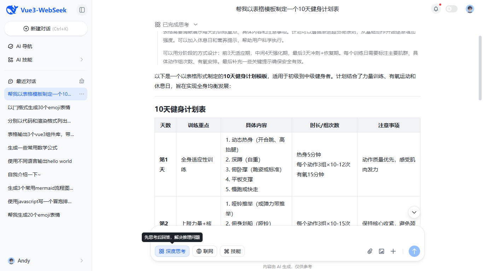Collapse the sidebar with the panel icon
483x271 pixels.
click(x=82, y=10)
